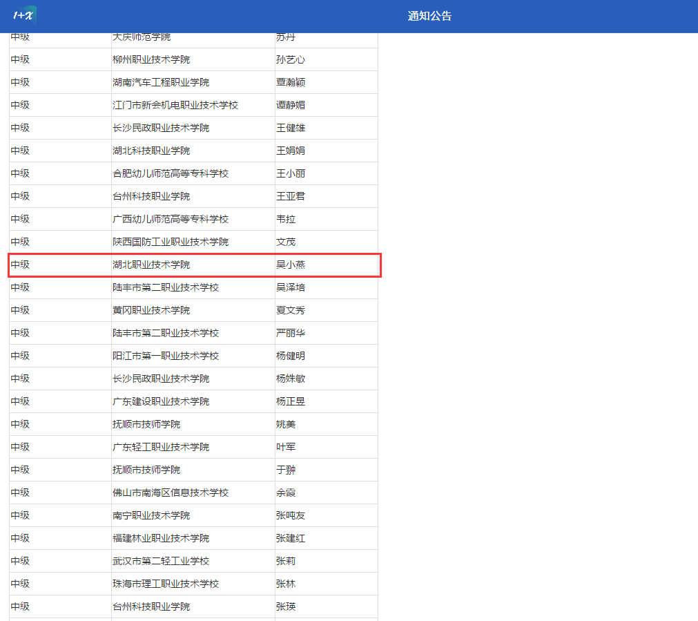Select the 广东轻工职业技术学院 cell
This screenshot has height=621, width=698.
click(x=161, y=447)
